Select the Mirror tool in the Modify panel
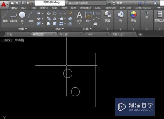 55,19
